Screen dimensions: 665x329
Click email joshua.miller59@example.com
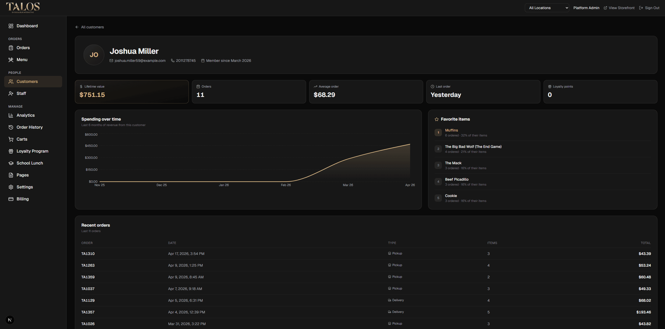click(140, 61)
